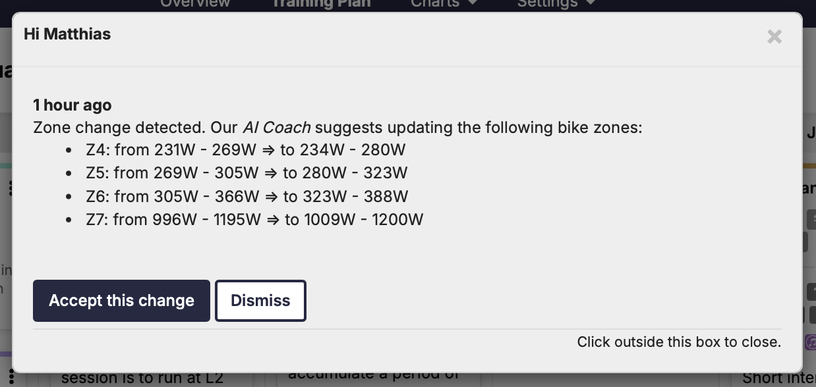Select the Training Plan tab
816x387 pixels.
pyautogui.click(x=321, y=3)
